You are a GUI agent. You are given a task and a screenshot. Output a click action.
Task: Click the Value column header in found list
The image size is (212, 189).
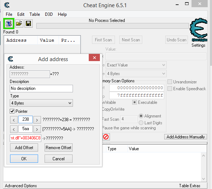coord(48,40)
